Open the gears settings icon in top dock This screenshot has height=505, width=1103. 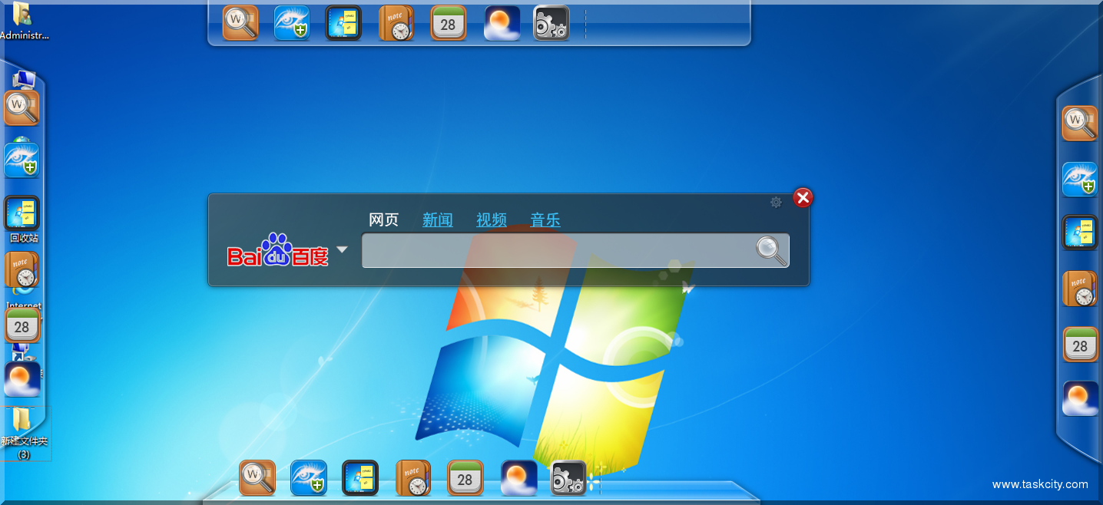pyautogui.click(x=551, y=23)
